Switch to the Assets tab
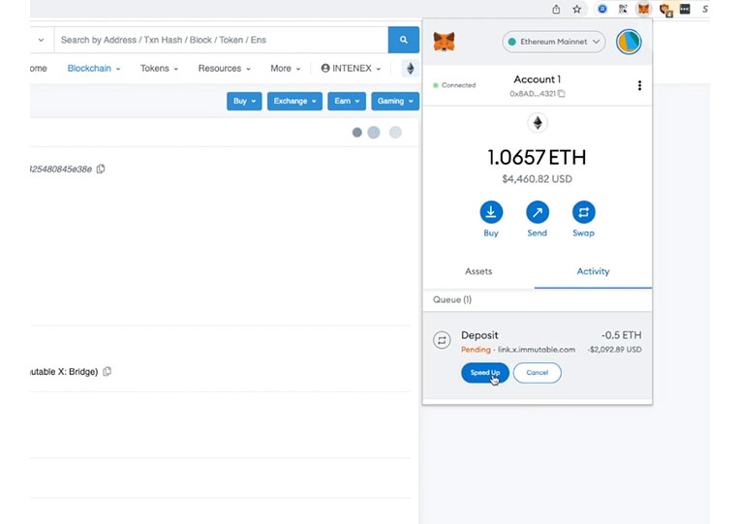Image resolution: width=739 pixels, height=524 pixels. tap(478, 271)
